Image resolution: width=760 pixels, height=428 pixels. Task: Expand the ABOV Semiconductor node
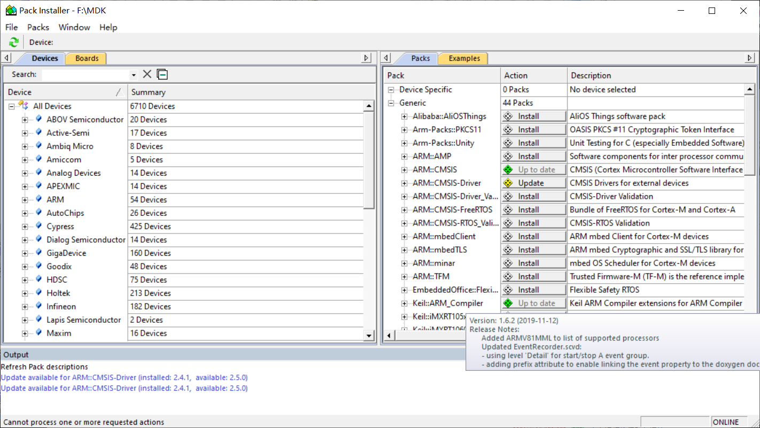(x=25, y=120)
